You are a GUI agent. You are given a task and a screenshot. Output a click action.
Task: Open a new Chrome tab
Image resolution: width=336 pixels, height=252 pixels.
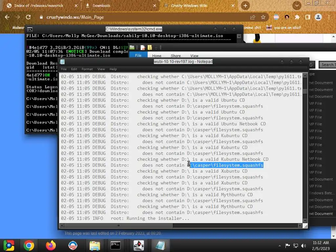(x=245, y=6)
